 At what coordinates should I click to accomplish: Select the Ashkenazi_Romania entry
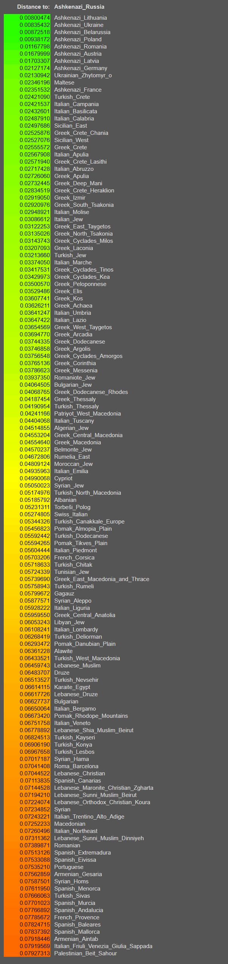(80, 47)
